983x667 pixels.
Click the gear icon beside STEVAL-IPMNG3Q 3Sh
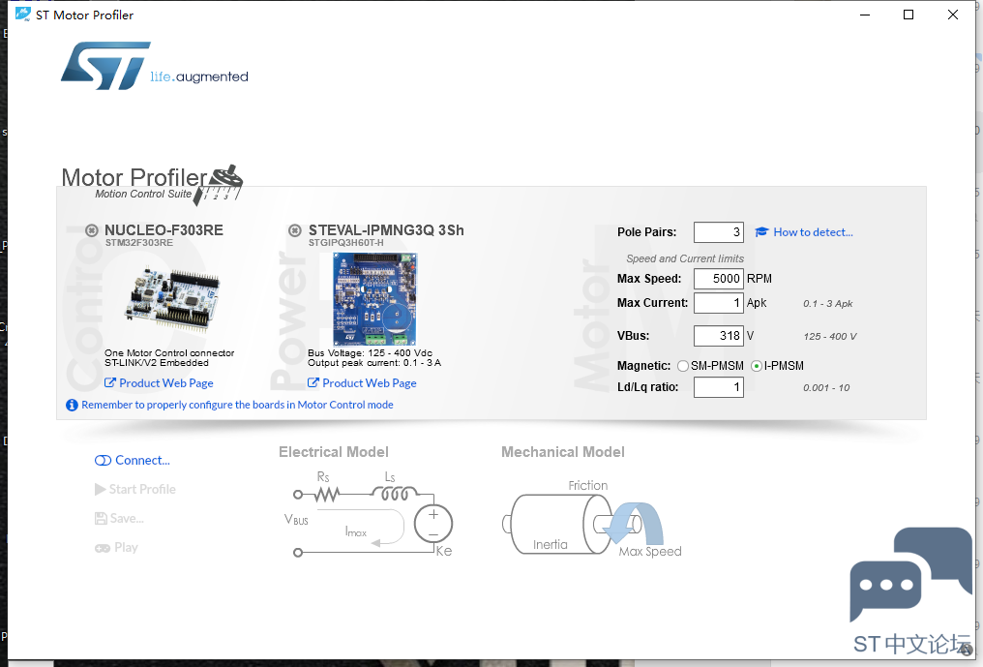295,230
